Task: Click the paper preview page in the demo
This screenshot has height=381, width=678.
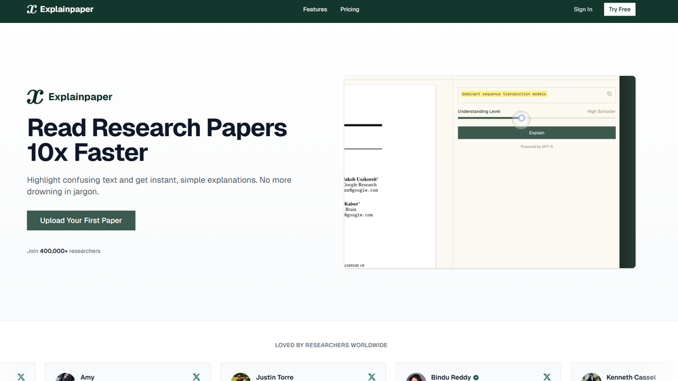Action: 390,176
